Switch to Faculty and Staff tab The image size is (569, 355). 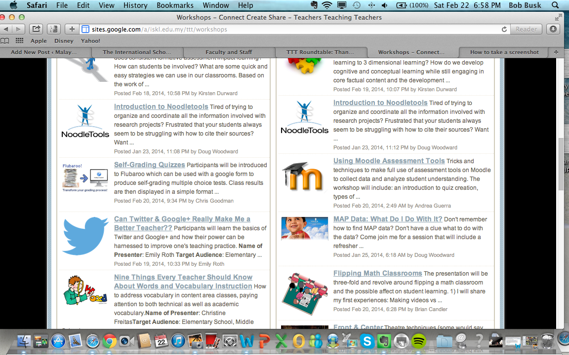pyautogui.click(x=229, y=52)
